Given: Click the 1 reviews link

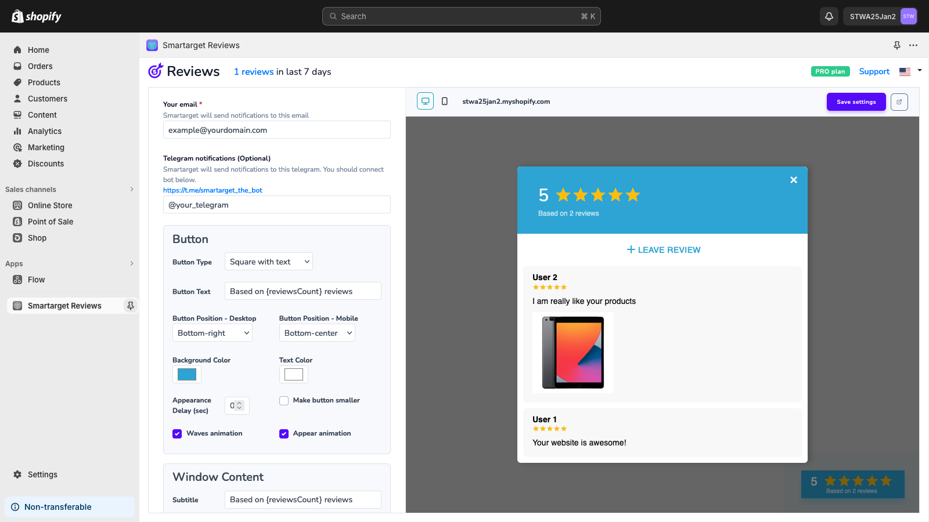Looking at the screenshot, I should [x=254, y=72].
